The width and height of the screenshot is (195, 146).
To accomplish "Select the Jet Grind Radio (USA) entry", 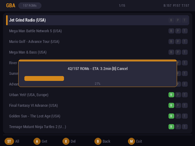I will click(x=27, y=20).
